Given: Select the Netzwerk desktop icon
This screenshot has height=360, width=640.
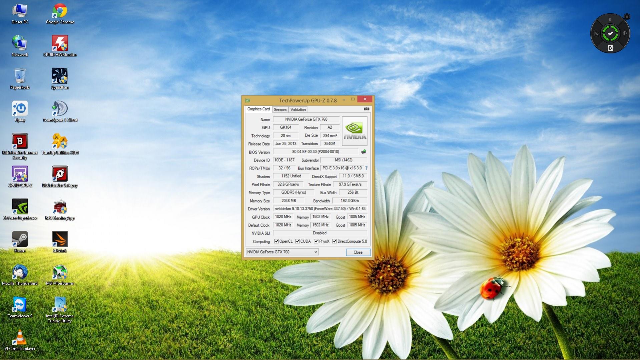Looking at the screenshot, I should pos(20,46).
